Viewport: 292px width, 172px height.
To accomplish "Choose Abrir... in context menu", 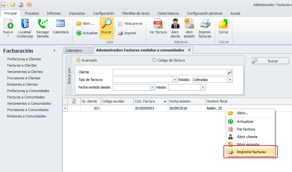I will pyautogui.click(x=251, y=113).
